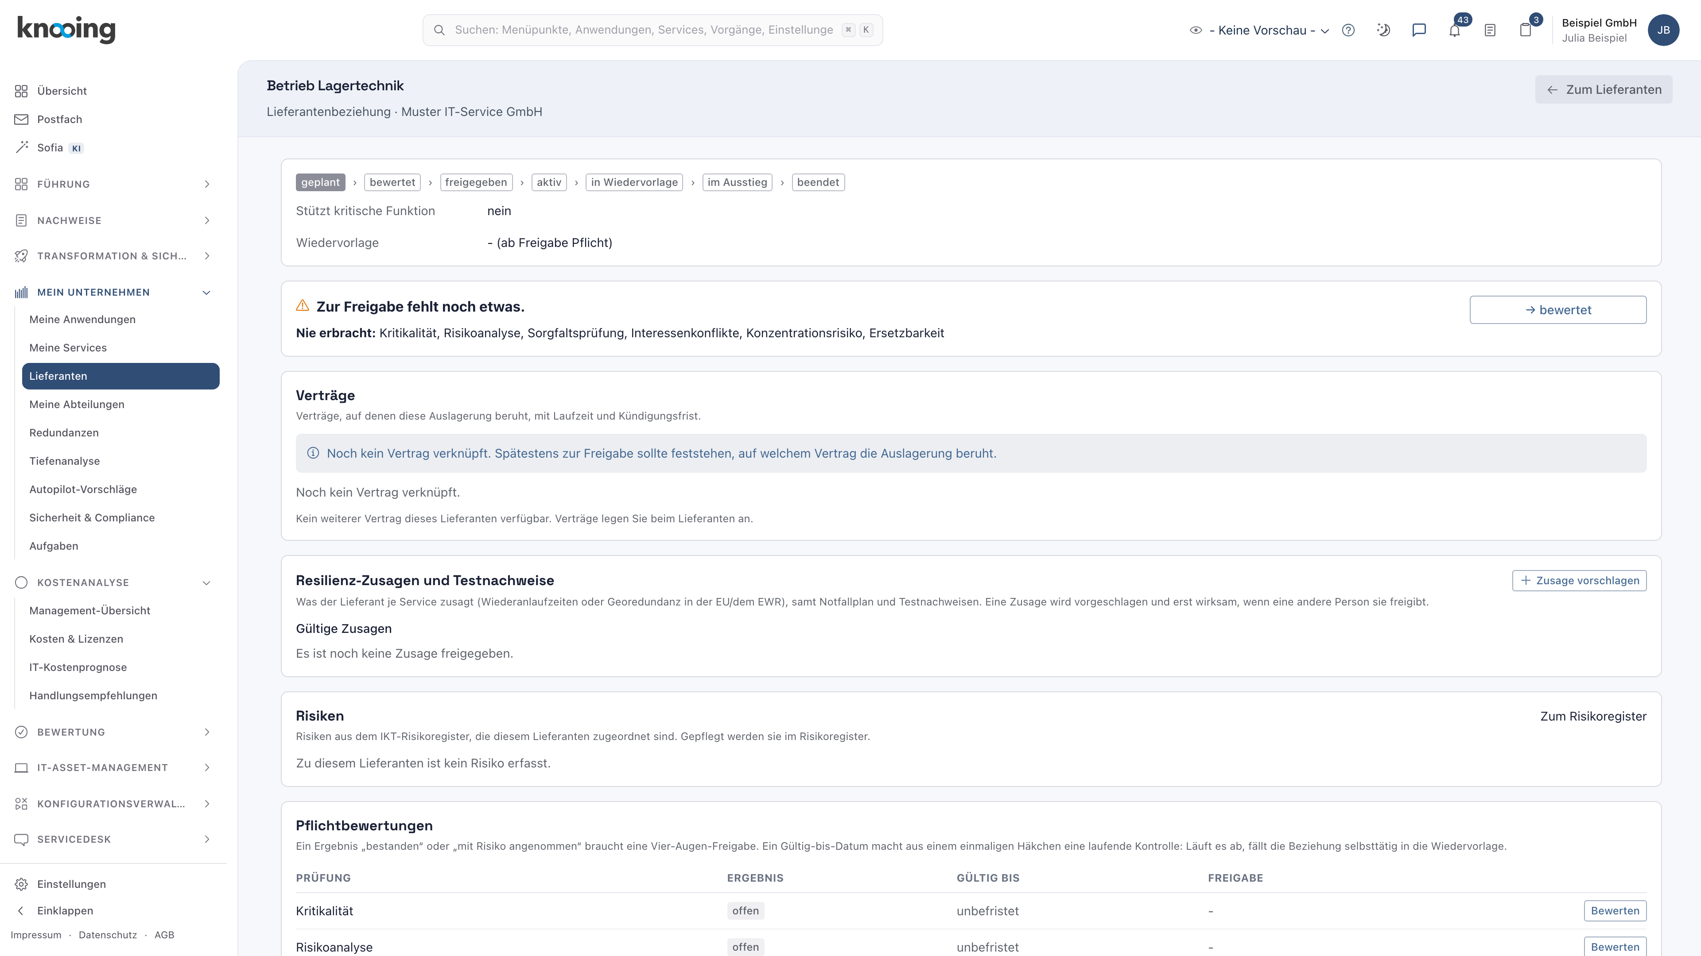Click the search magnifier icon
The height and width of the screenshot is (956, 1701).
[439, 31]
